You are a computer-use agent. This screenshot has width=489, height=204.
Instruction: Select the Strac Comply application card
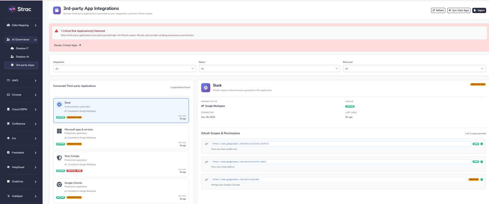click(x=121, y=164)
